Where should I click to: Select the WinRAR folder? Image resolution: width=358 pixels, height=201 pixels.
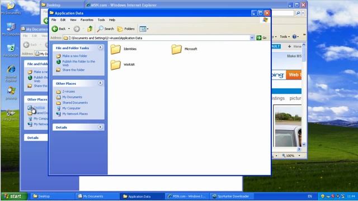point(123,65)
